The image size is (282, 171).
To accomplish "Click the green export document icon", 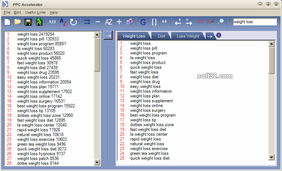I will [x=39, y=22].
